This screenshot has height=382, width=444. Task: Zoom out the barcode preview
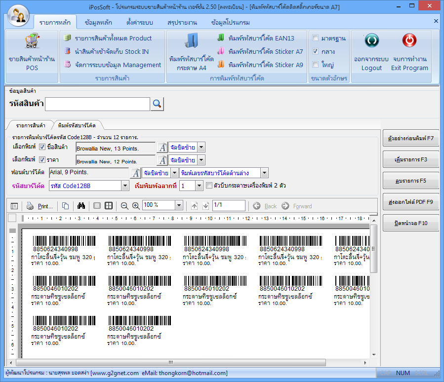coord(124,206)
